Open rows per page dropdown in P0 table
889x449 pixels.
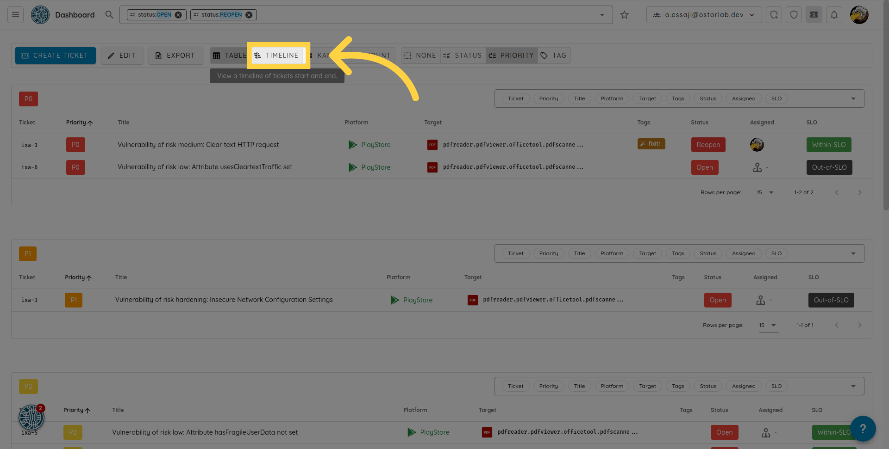(x=765, y=192)
